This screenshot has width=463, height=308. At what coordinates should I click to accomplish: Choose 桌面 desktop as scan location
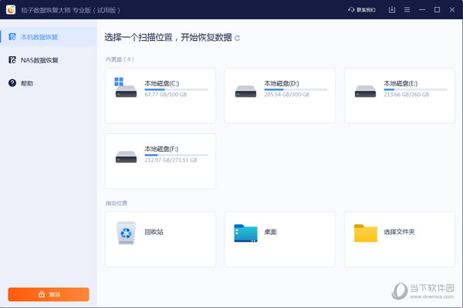279,231
